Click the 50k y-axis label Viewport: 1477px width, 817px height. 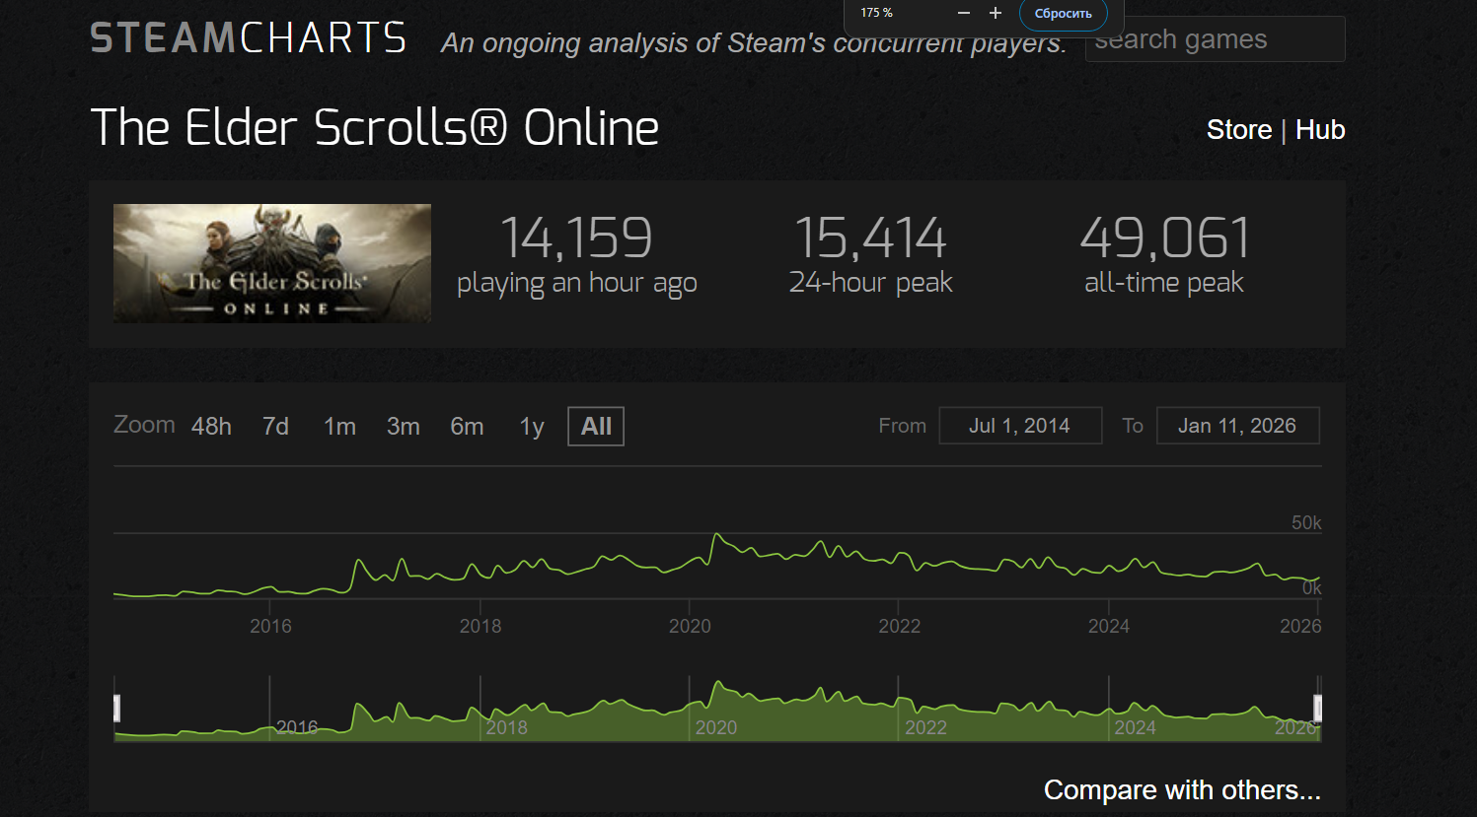pyautogui.click(x=1306, y=523)
